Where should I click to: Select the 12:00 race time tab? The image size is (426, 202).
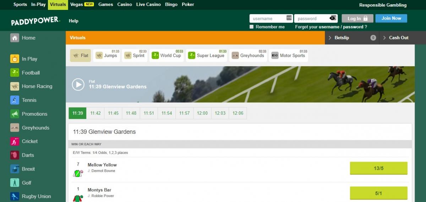[202, 113]
